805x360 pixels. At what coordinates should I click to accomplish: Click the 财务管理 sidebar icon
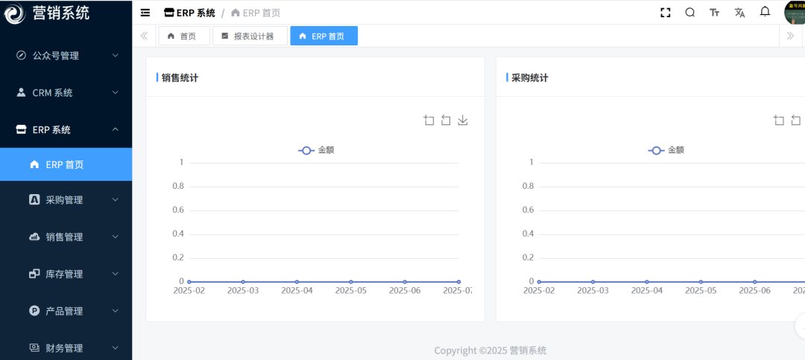click(34, 347)
